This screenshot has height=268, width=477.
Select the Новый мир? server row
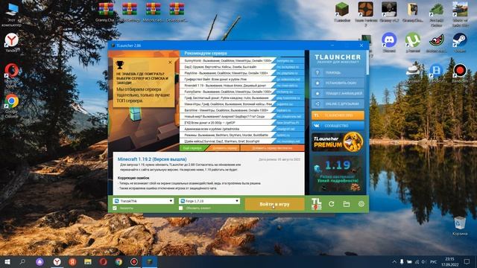tap(241, 117)
